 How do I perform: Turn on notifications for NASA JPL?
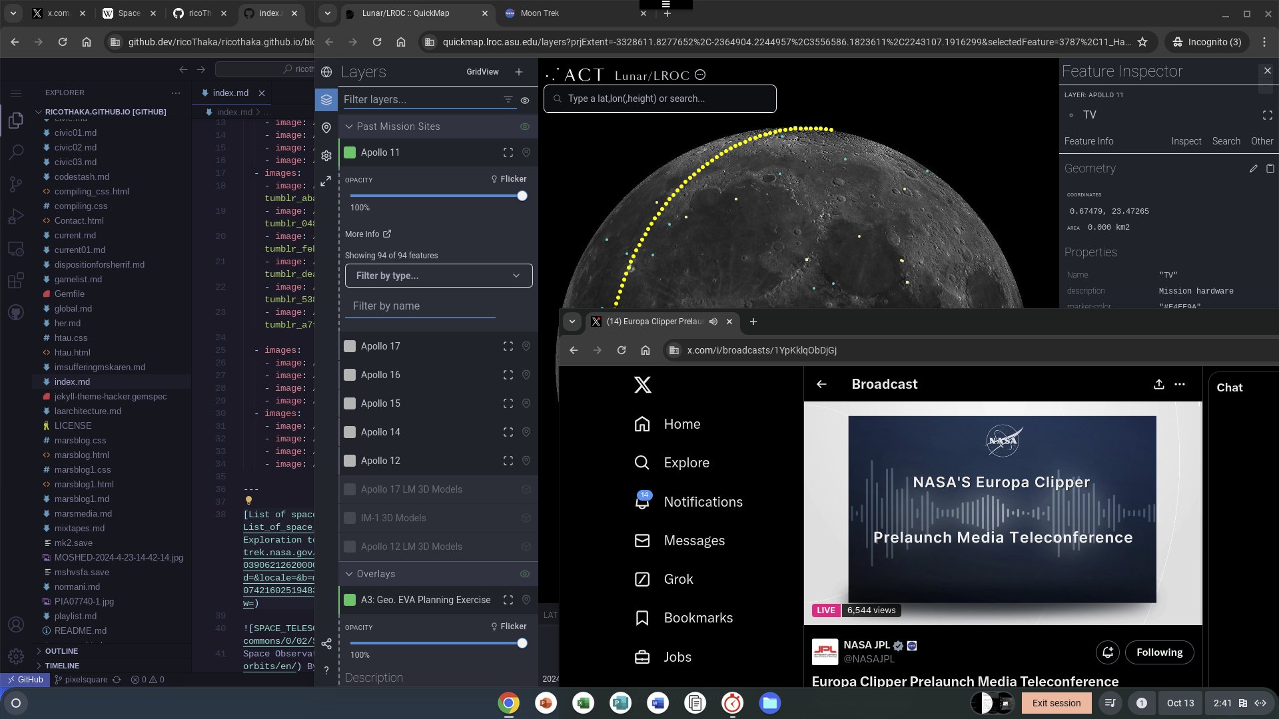(x=1108, y=652)
